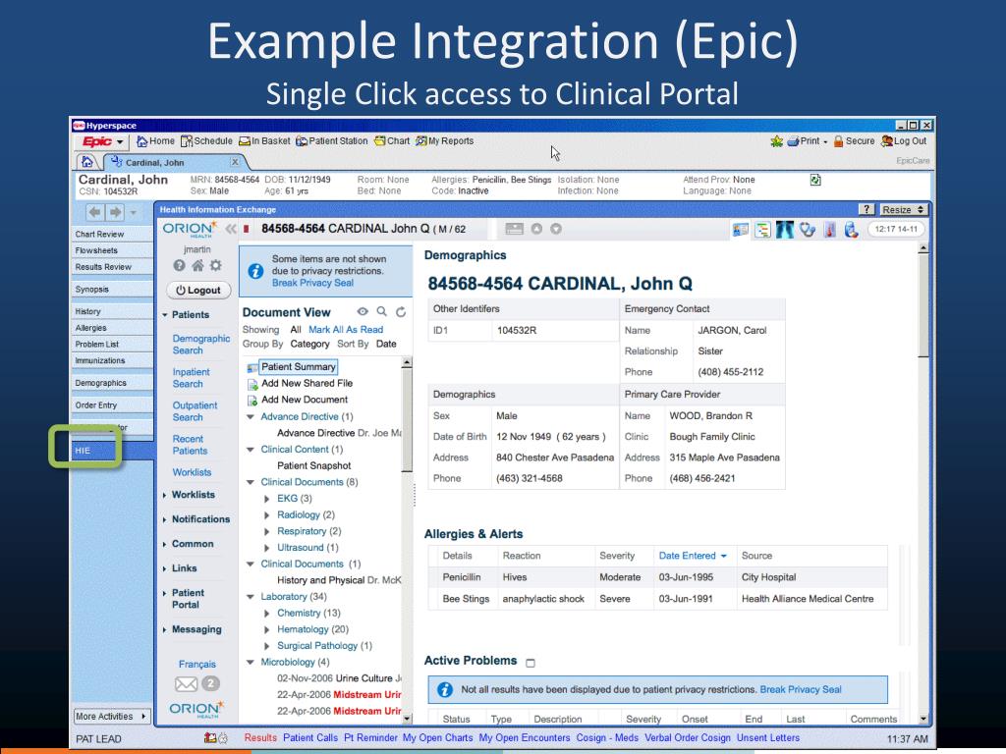Click Add New Shared File

coord(307,383)
